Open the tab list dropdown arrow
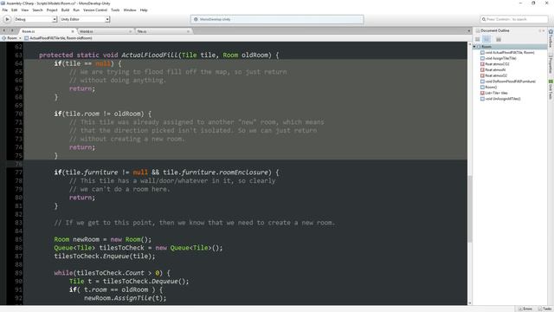This screenshot has width=554, height=312. tap(469, 31)
